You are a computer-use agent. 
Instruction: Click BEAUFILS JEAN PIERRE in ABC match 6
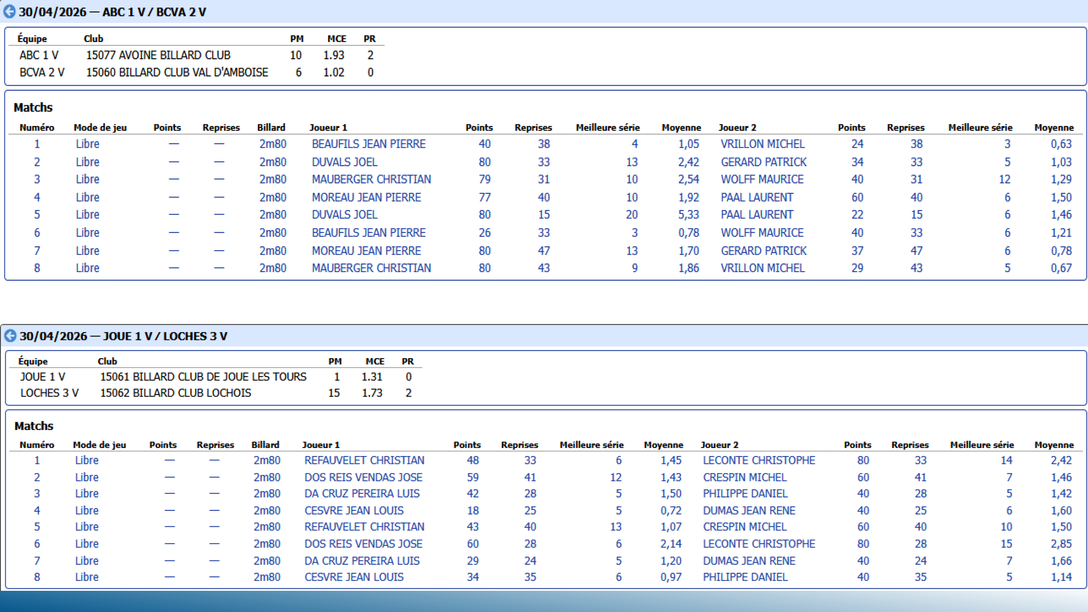pos(368,233)
